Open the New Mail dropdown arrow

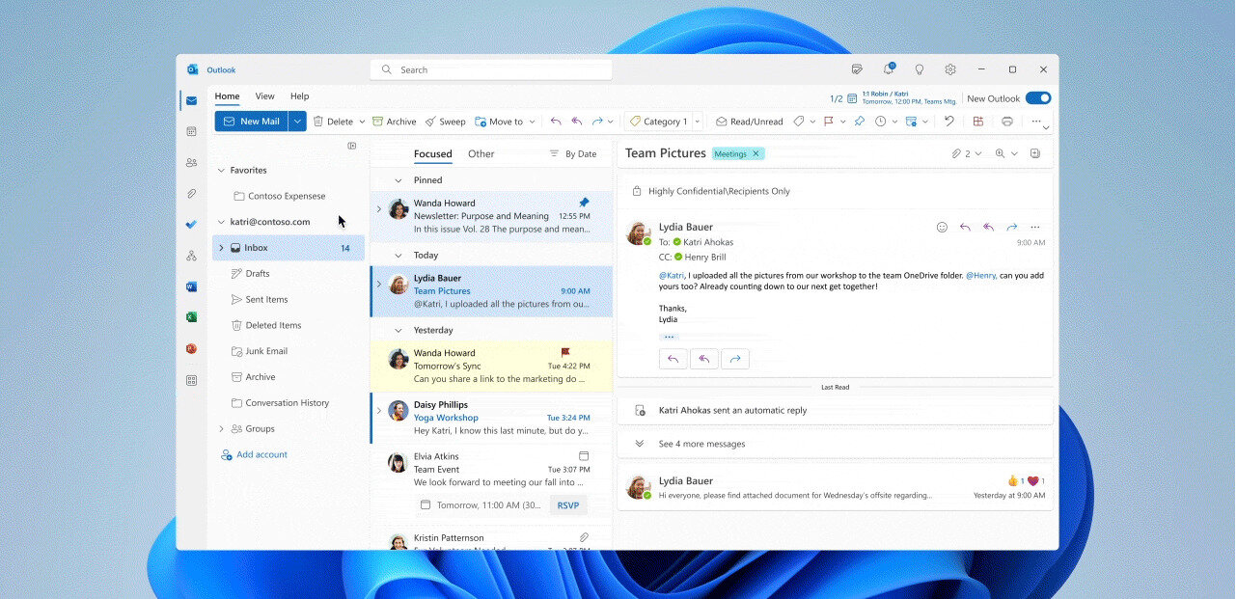point(298,122)
